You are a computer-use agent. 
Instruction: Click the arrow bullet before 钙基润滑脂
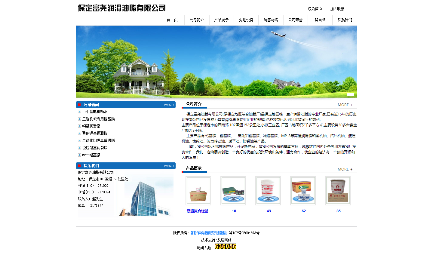coord(79,126)
